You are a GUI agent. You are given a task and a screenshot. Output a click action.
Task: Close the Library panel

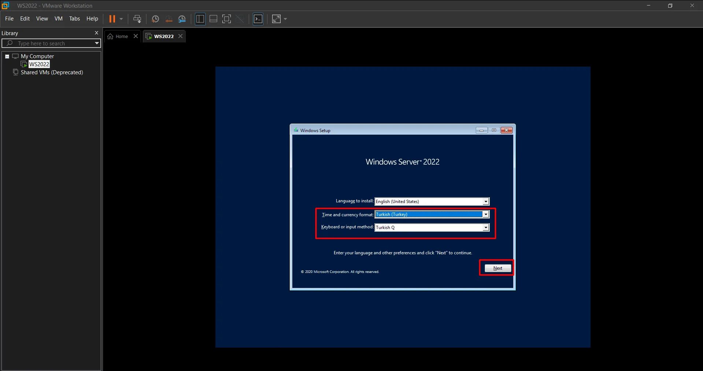pyautogui.click(x=97, y=33)
